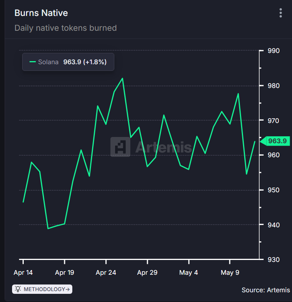Image resolution: width=292 pixels, height=302 pixels.
Task: Click the 'Apr 29' x-axis label
Action: coord(147,272)
